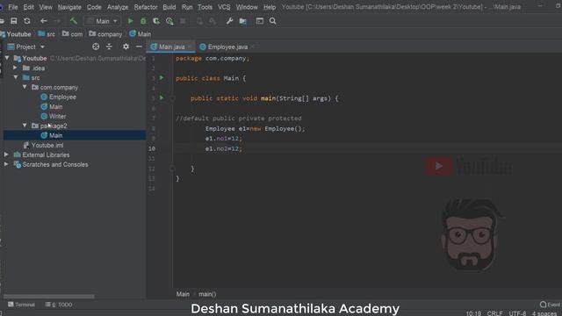Collapse the src folder

(16, 77)
